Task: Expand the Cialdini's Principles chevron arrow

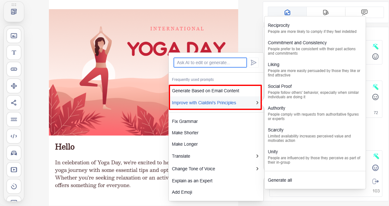Action: (x=257, y=103)
